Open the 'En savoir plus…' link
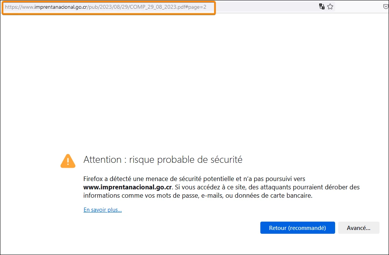Image resolution: width=389 pixels, height=255 pixels. coord(102,210)
